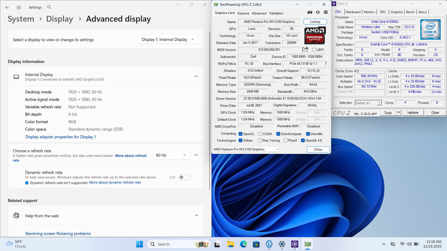Open Display adapter properties for Display 1

(61, 137)
